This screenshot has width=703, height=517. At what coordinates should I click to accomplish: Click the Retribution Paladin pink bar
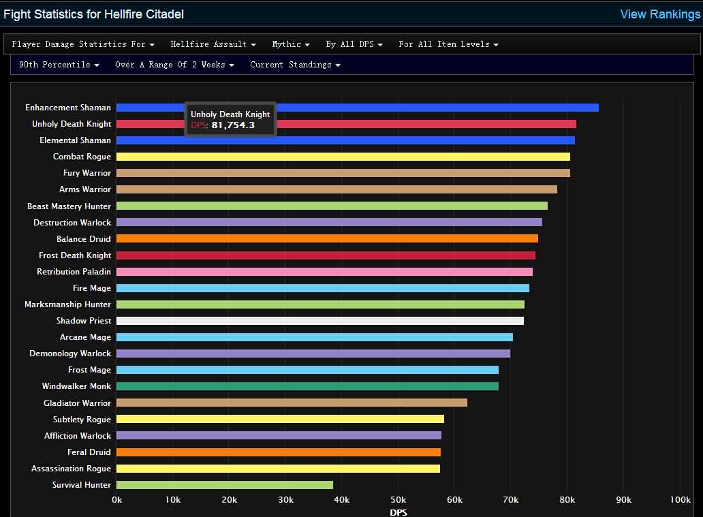(x=325, y=271)
